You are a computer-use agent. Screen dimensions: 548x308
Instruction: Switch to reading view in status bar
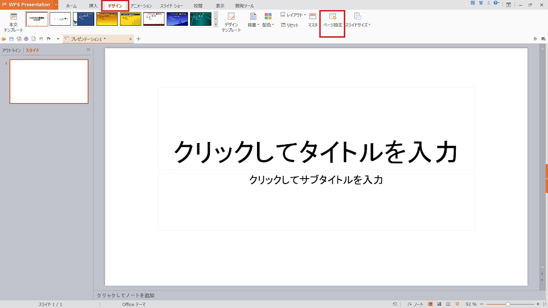448,304
